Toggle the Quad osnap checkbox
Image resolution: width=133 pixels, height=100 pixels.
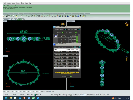(x=30, y=92)
